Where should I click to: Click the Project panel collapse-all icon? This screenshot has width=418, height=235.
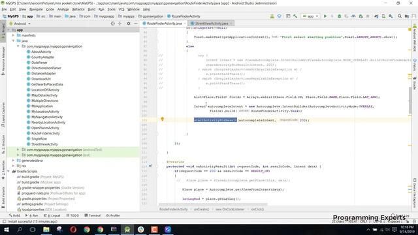(120, 23)
